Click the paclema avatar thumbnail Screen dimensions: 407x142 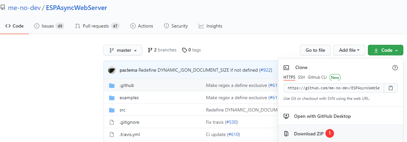pyautogui.click(x=112, y=70)
